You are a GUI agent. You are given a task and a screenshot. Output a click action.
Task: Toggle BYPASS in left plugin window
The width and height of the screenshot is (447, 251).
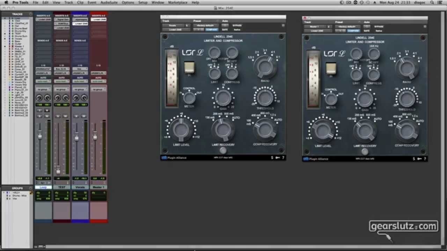pyautogui.click(x=237, y=25)
